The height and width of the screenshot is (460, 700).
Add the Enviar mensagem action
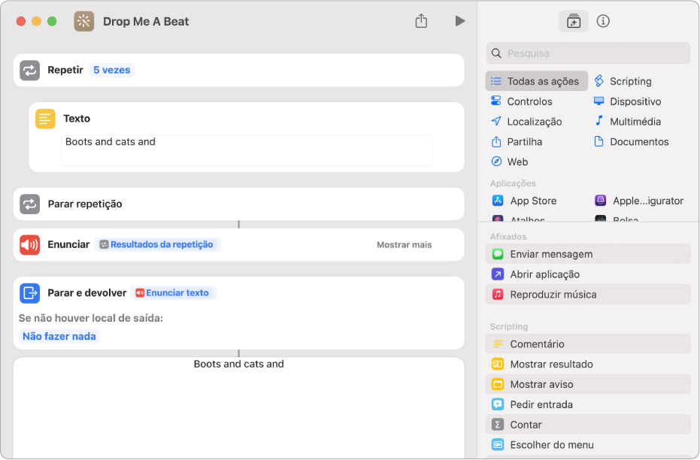click(x=587, y=254)
